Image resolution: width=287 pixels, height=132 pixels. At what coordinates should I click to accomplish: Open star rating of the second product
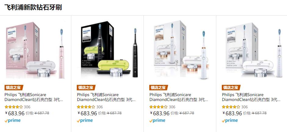[x=86, y=107]
